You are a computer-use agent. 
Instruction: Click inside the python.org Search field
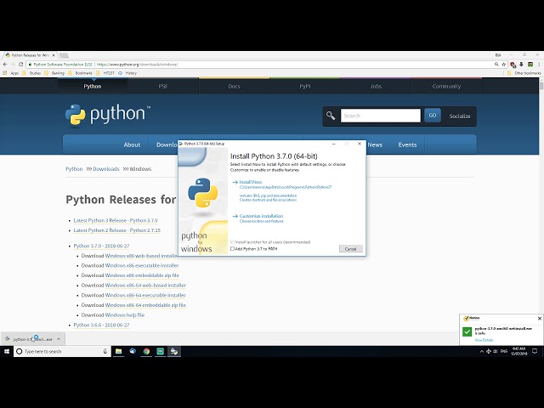click(381, 116)
